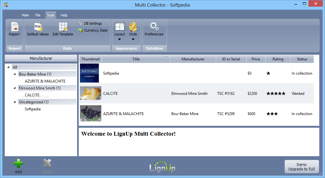Screen dimensions: 325x178
Task: Click the LignUp logo
Action: coord(162,167)
